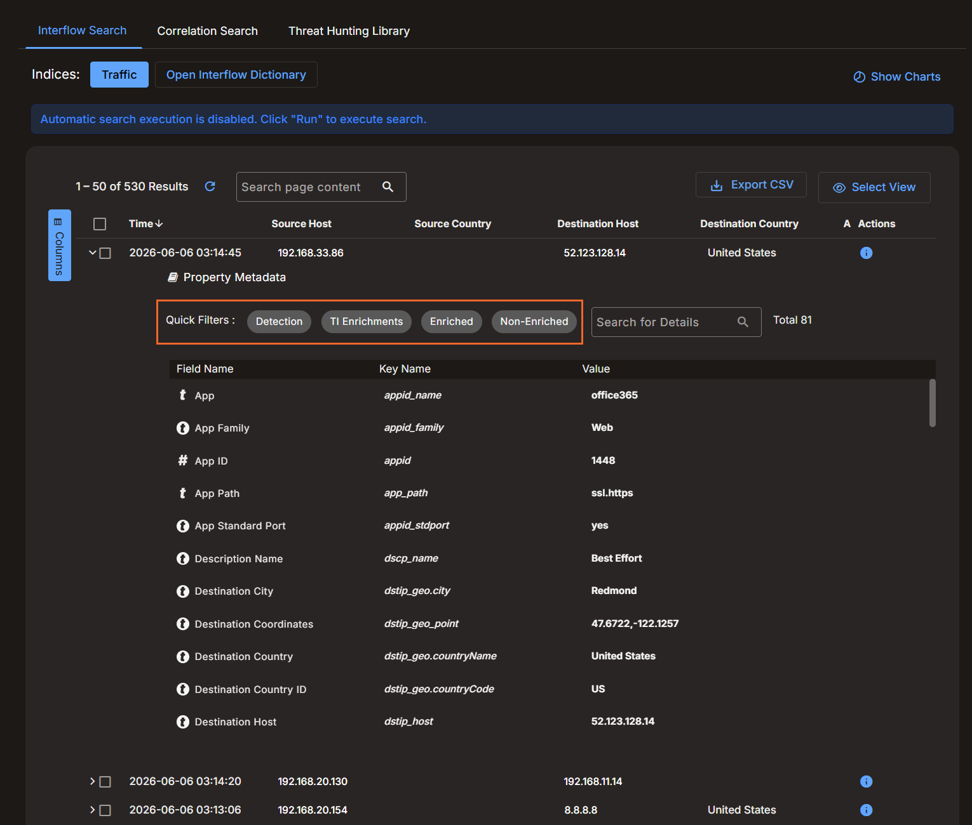Expand the 03:13:06 row
The image size is (972, 825).
tap(93, 810)
